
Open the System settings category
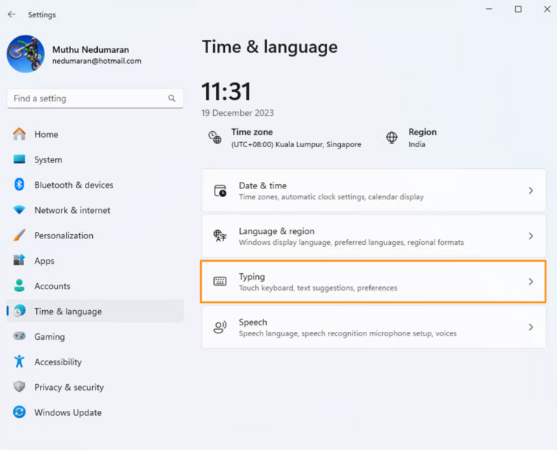coord(48,159)
